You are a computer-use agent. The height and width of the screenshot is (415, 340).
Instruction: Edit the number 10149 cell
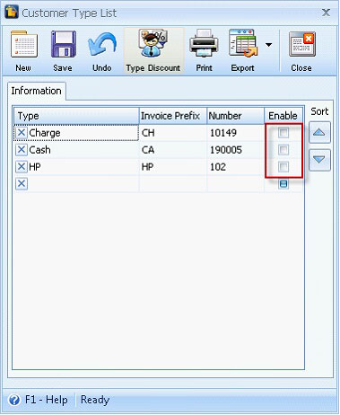236,133
